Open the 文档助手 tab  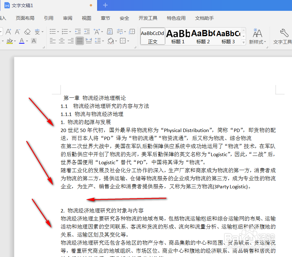[204, 18]
